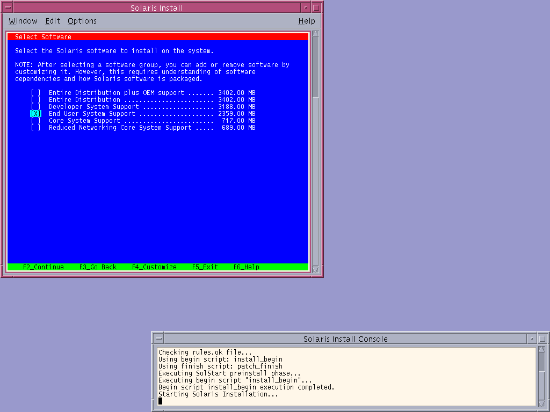
Task: Check Developer System Support option
Action: coord(36,107)
